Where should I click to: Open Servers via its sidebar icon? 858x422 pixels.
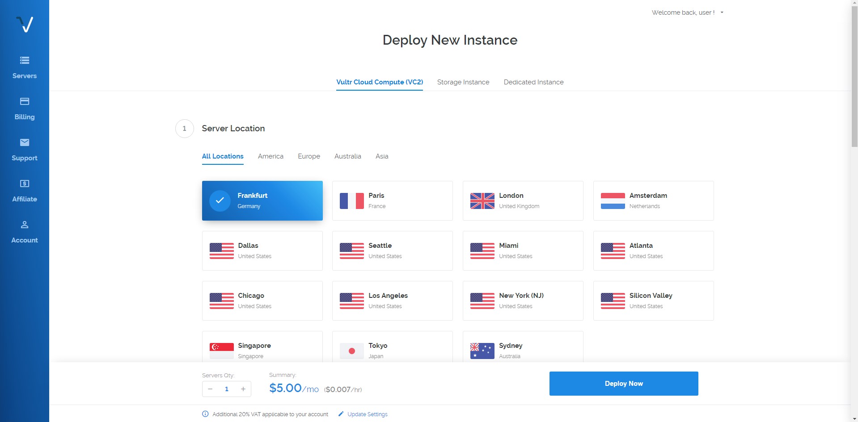point(25,60)
